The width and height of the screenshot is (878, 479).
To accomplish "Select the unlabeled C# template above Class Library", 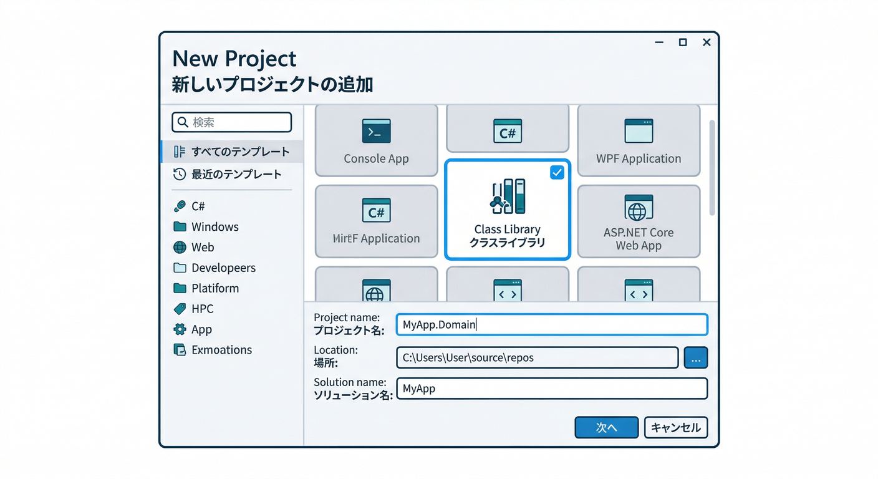I will (508, 128).
